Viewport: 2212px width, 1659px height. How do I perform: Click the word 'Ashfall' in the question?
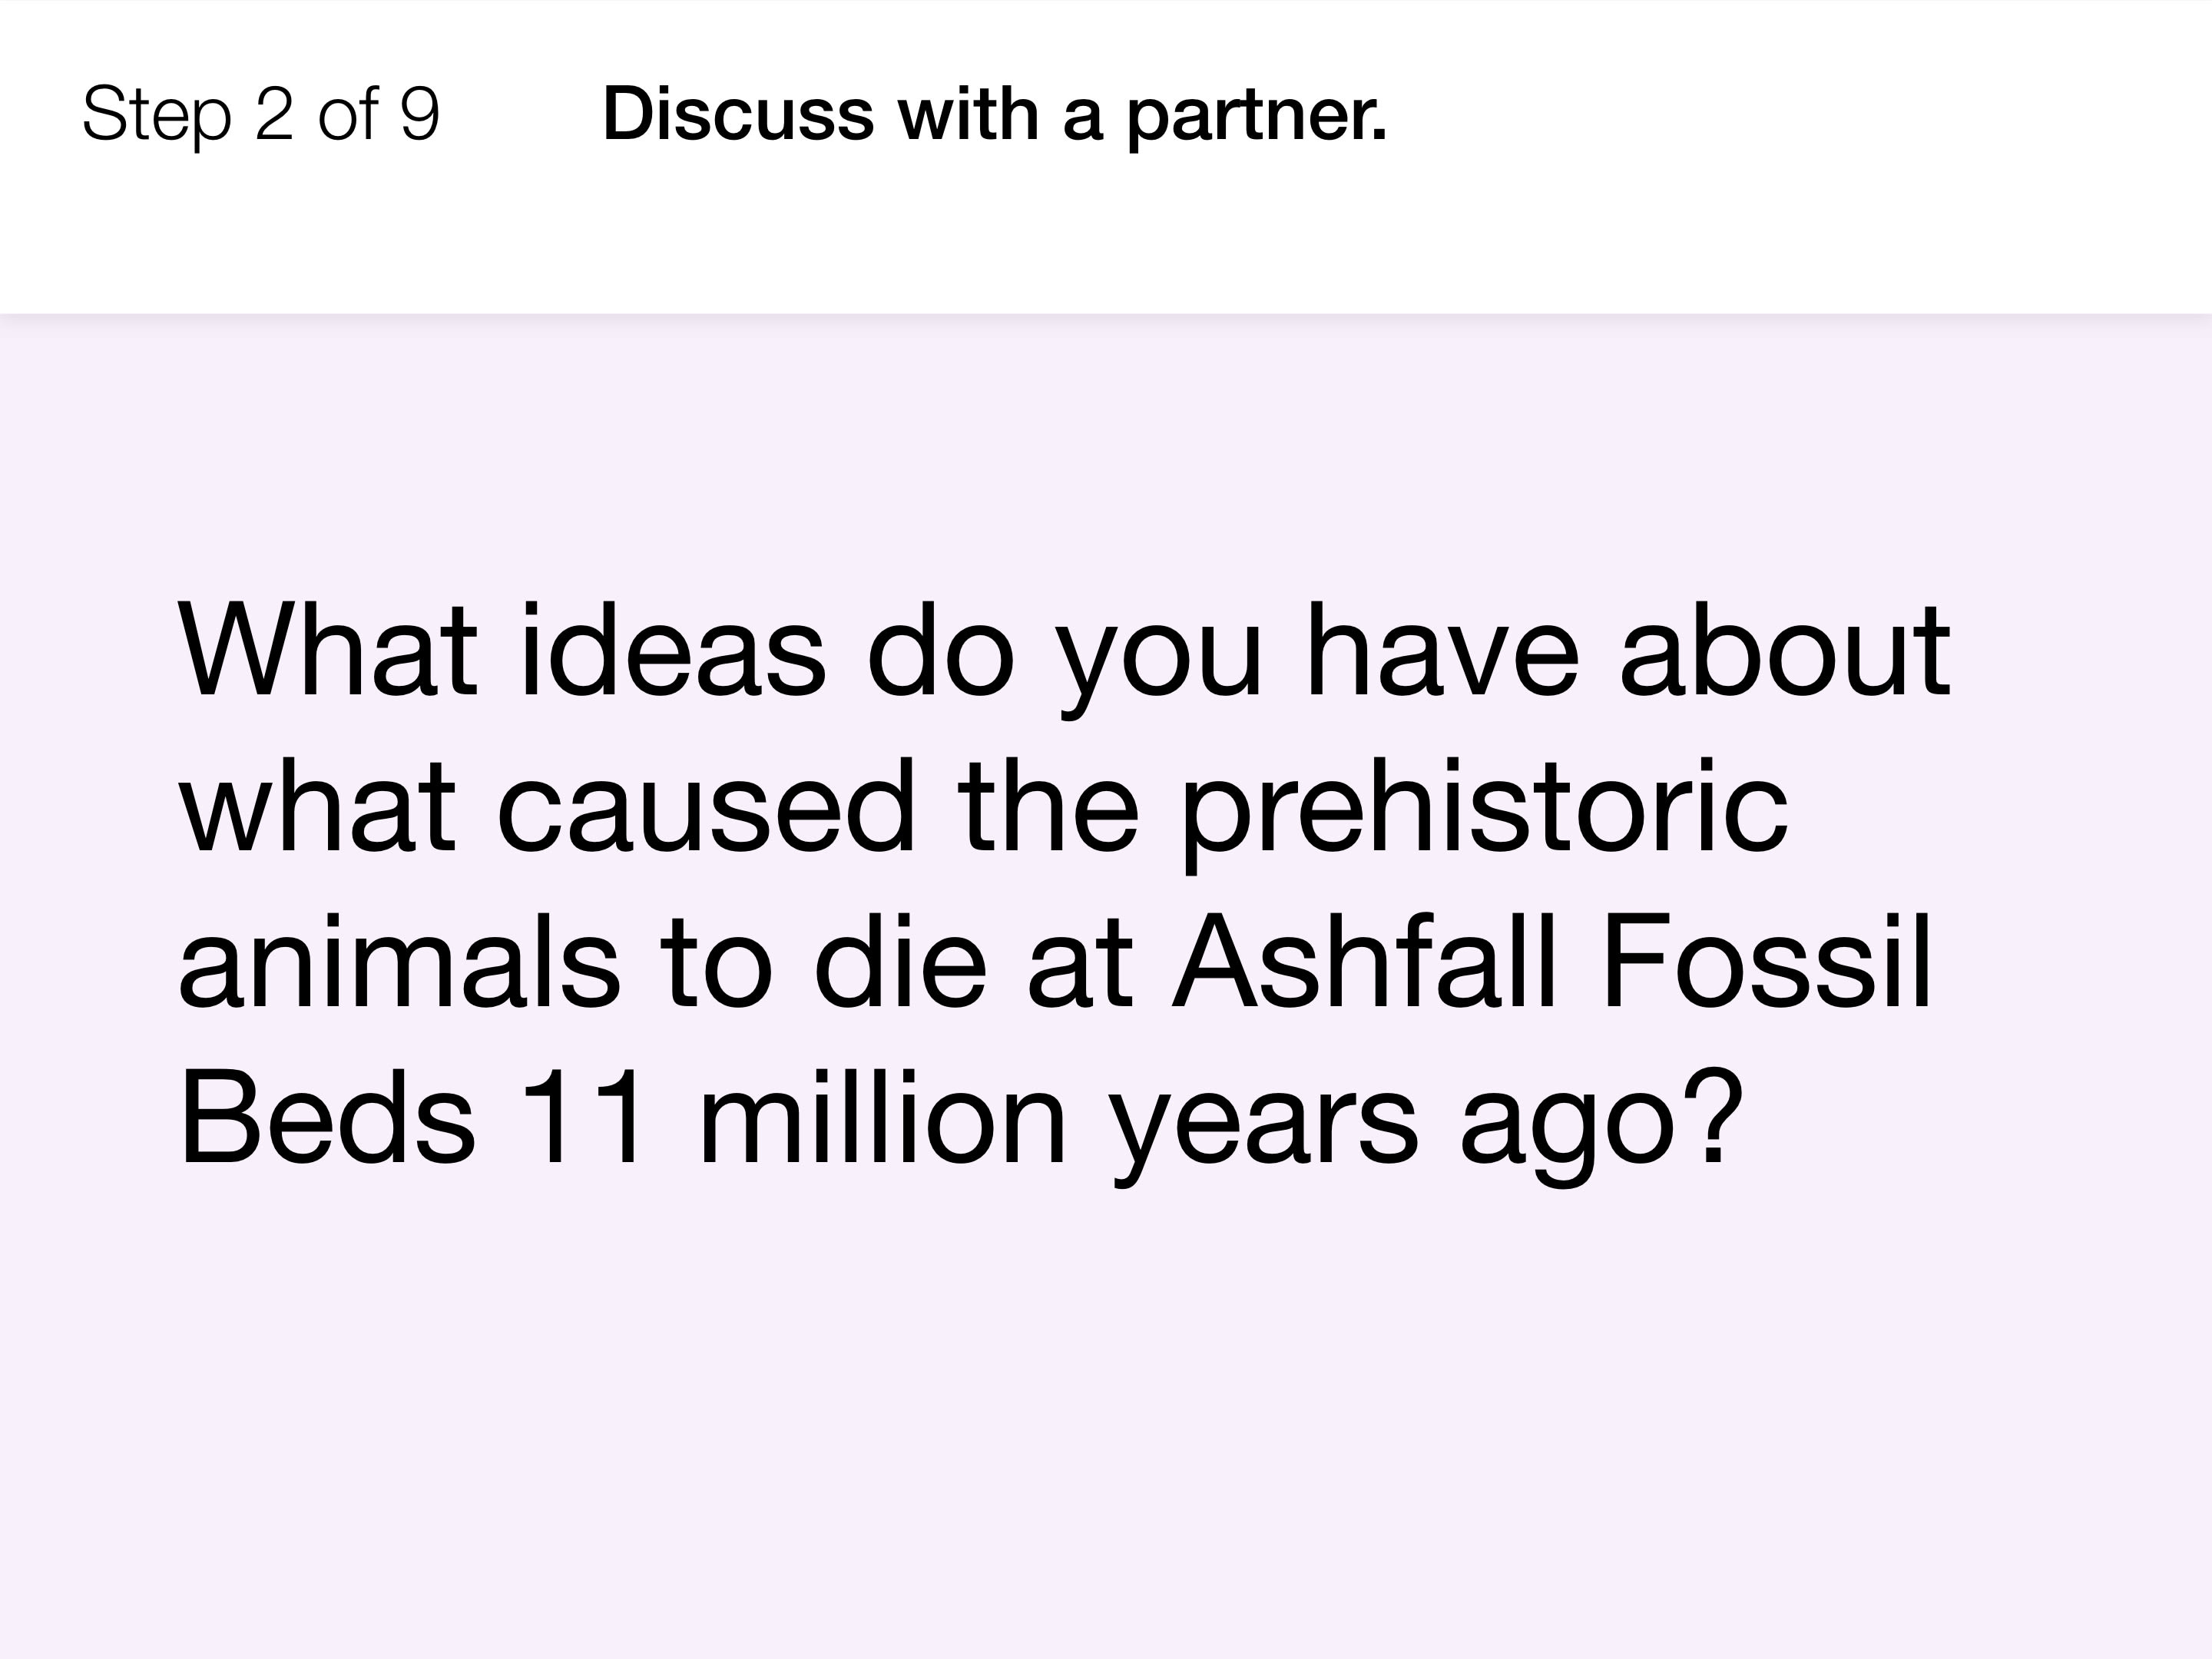(x=1365, y=961)
